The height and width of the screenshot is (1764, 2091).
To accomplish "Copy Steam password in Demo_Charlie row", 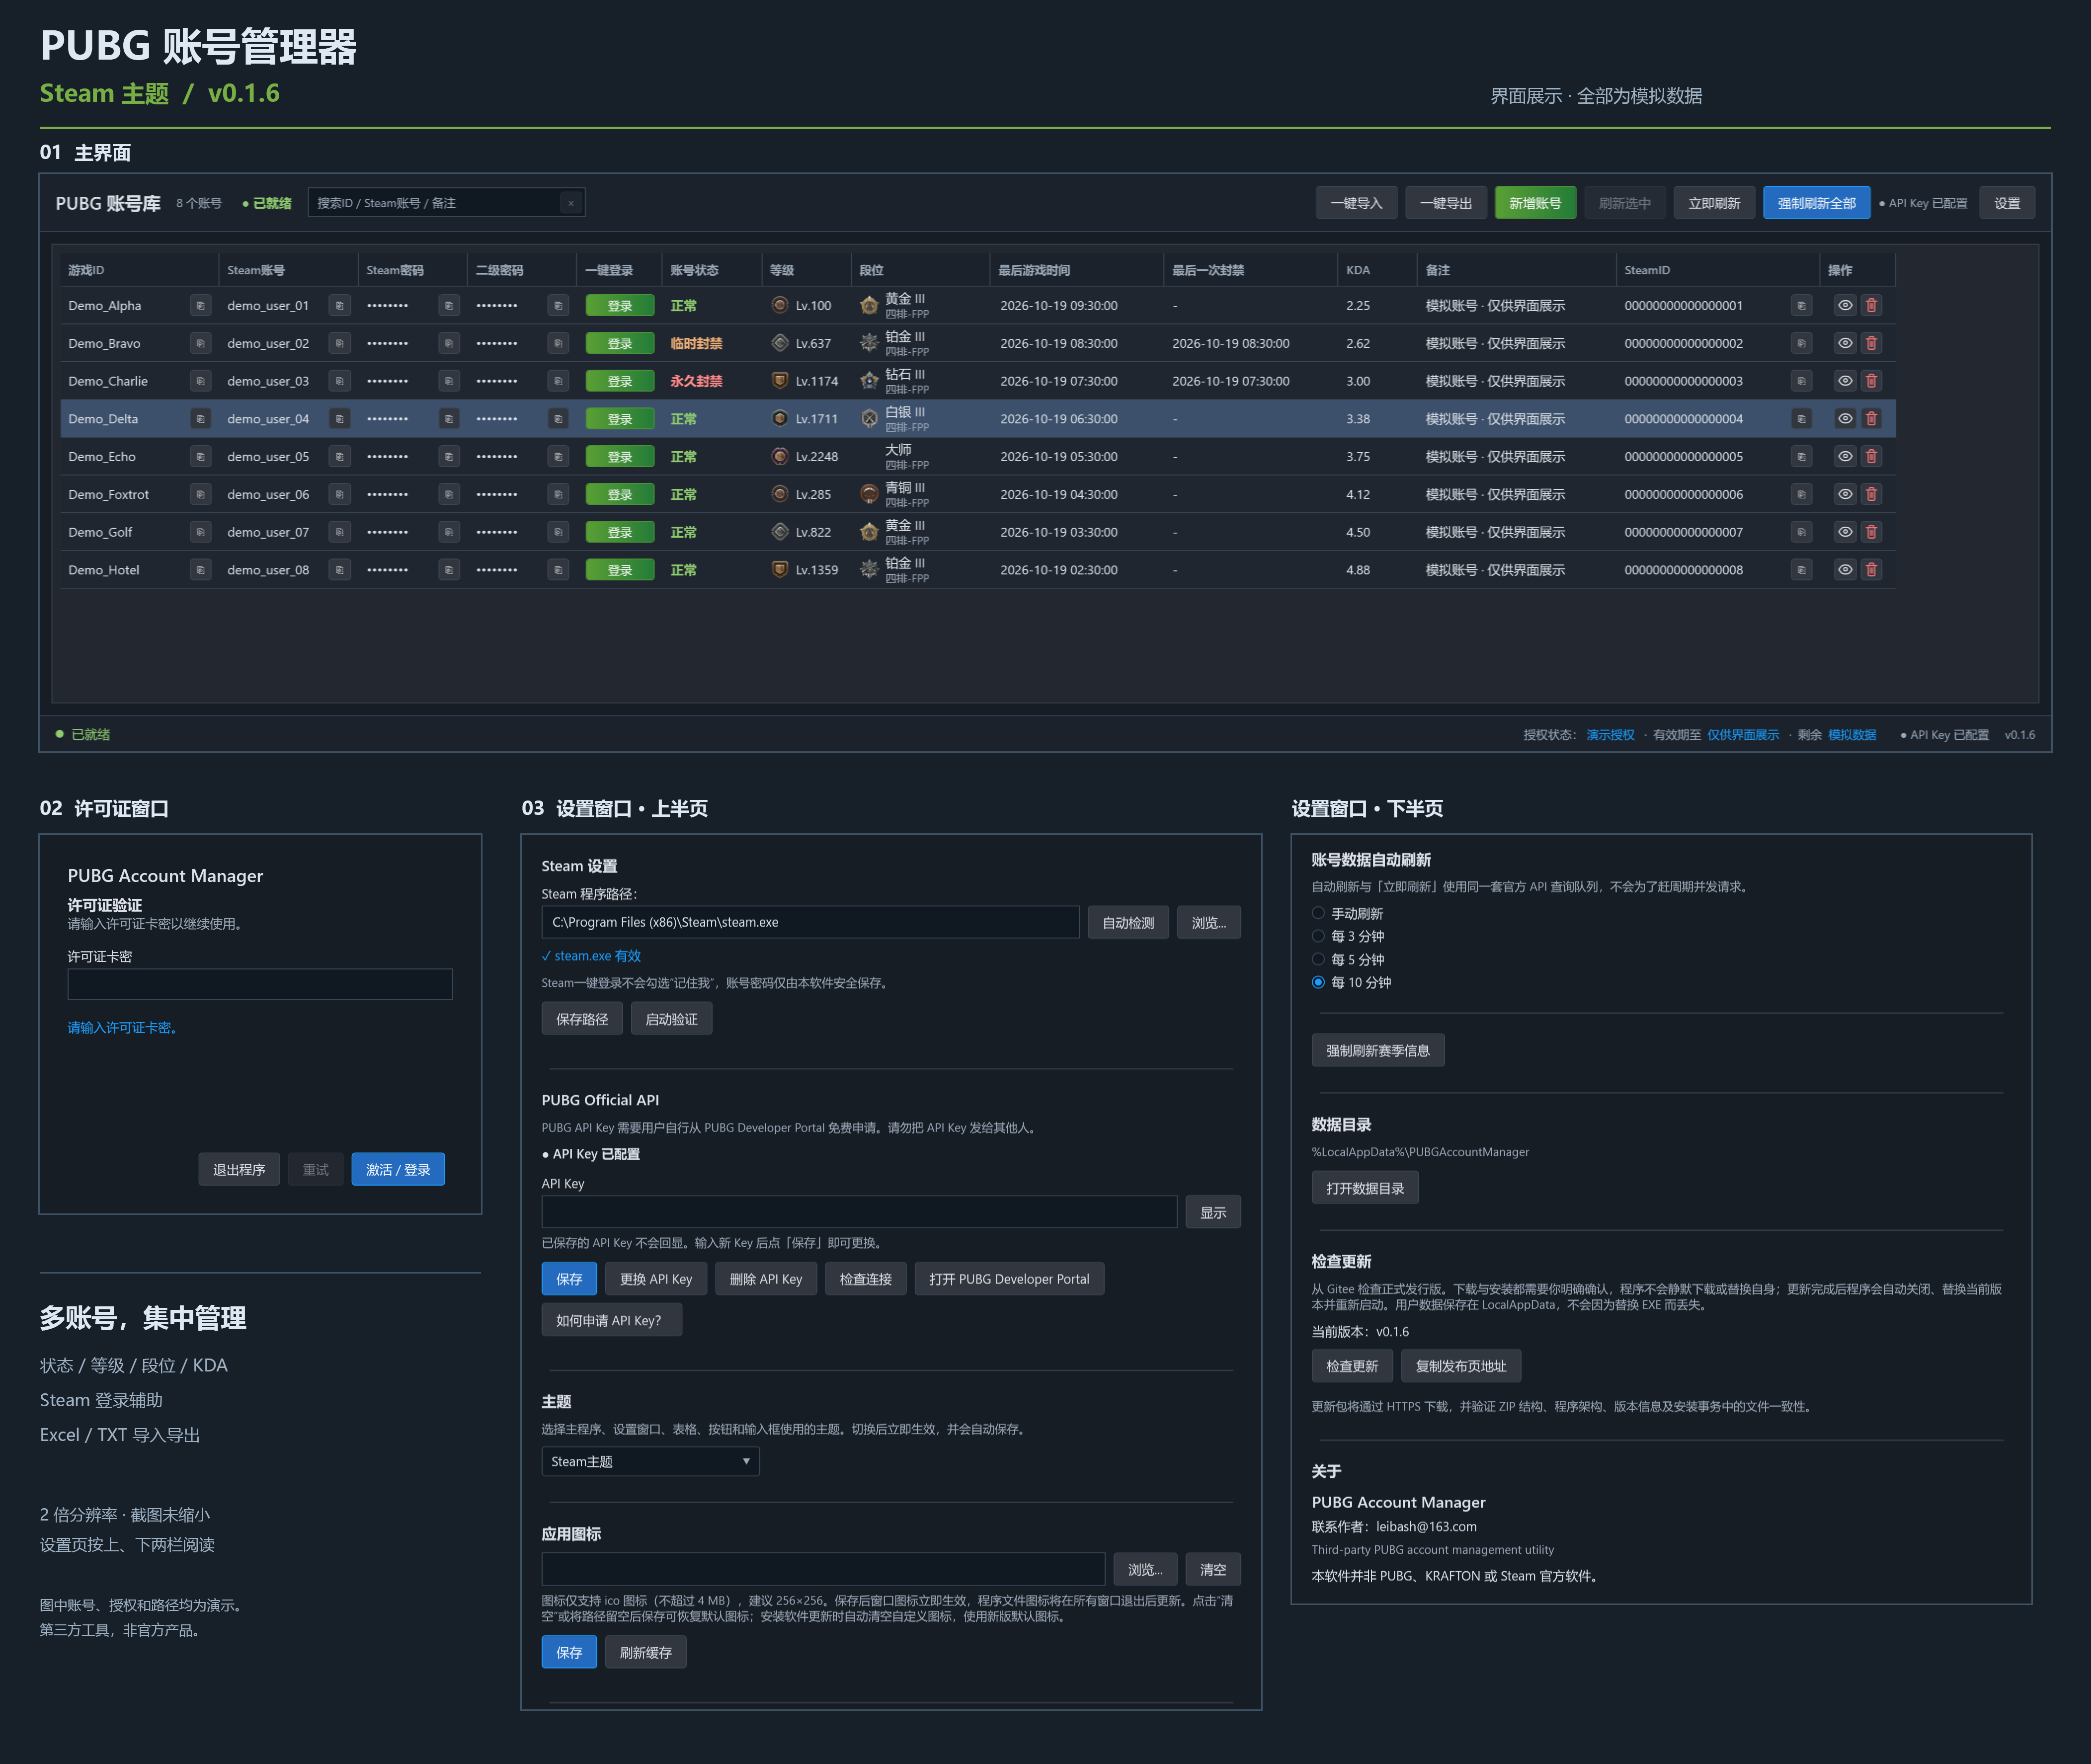I will (449, 382).
